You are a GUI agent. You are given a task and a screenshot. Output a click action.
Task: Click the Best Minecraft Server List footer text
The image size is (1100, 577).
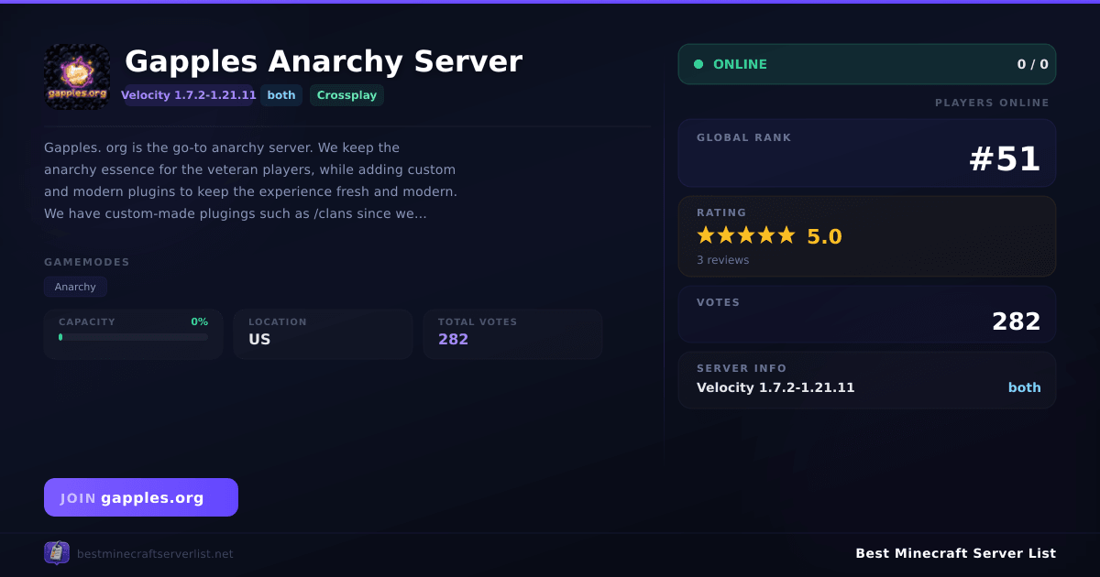[955, 553]
